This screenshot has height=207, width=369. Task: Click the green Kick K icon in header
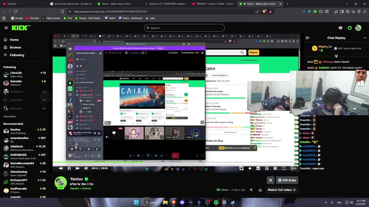coord(350,28)
